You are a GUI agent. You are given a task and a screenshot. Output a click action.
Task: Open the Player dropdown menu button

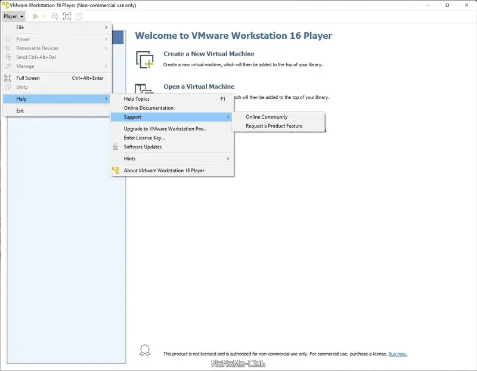13,17
